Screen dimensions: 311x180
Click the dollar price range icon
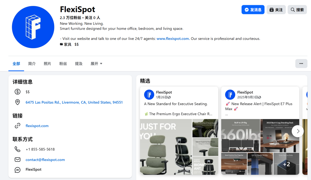(x=18, y=92)
